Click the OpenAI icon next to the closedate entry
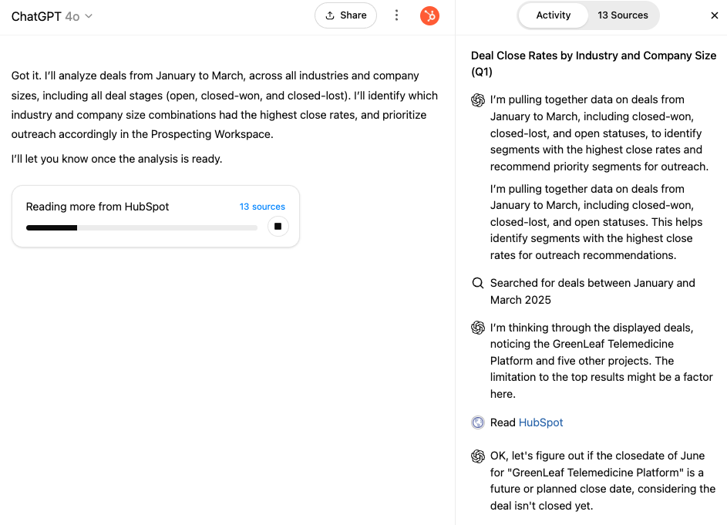 (477, 456)
